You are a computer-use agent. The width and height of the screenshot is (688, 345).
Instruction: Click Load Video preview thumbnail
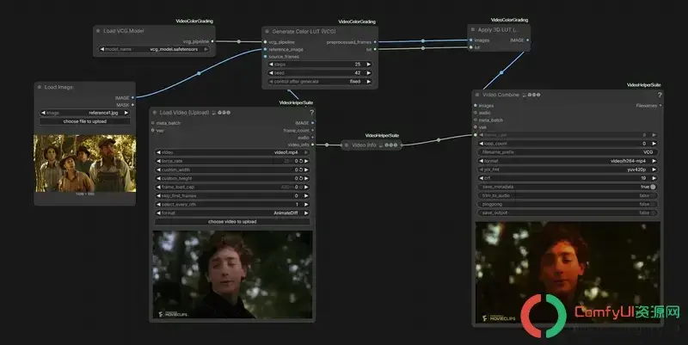(x=232, y=274)
